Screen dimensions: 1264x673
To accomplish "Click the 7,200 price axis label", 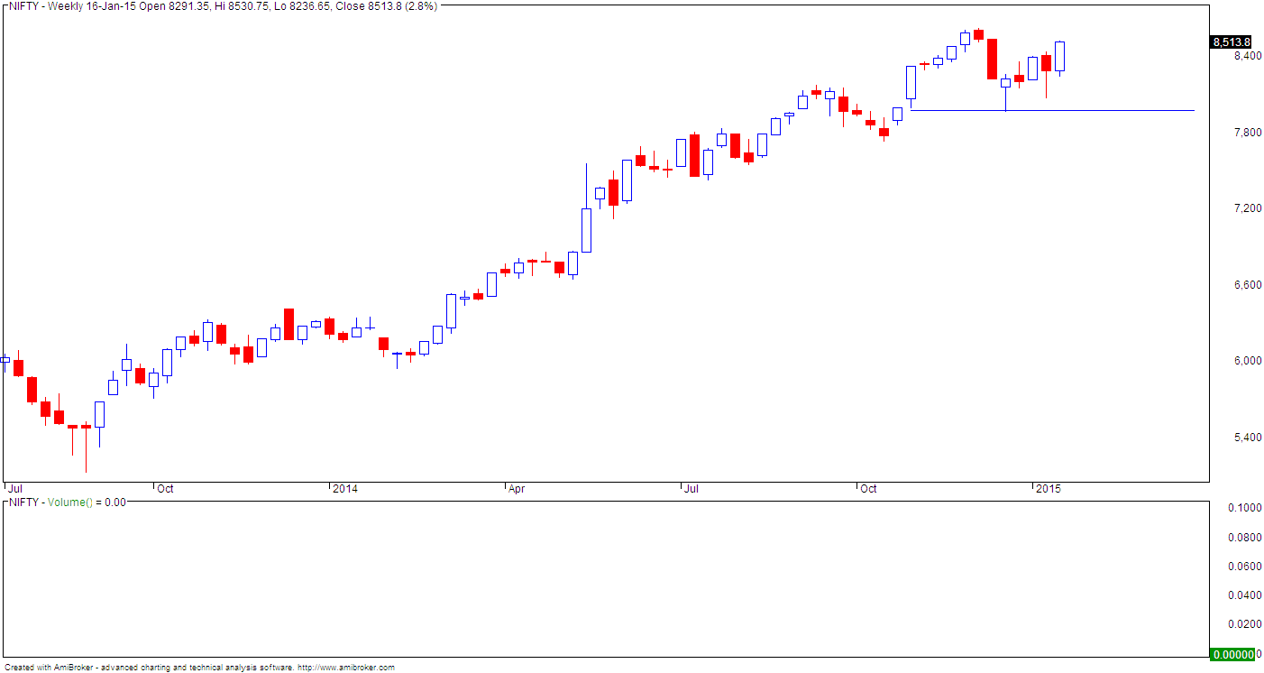I will point(1246,208).
